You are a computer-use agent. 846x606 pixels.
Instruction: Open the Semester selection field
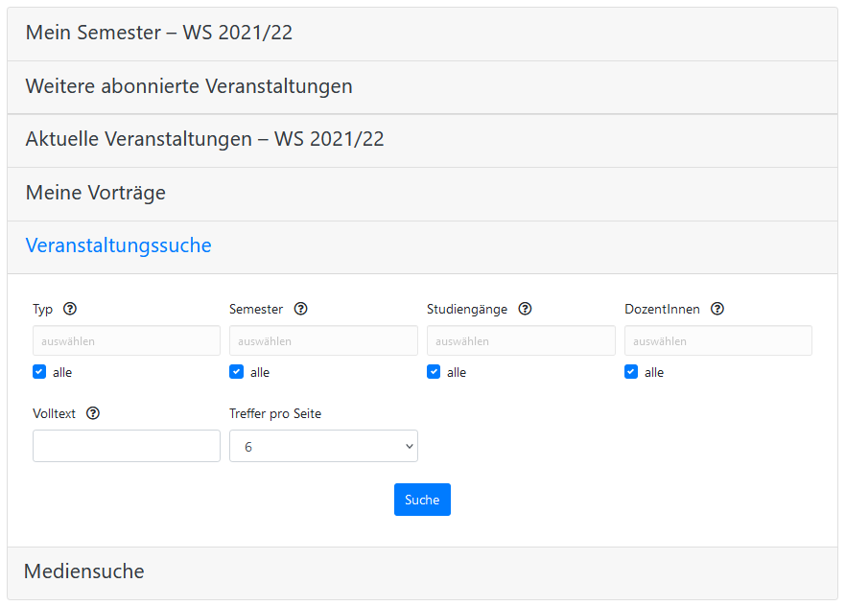[x=323, y=340]
